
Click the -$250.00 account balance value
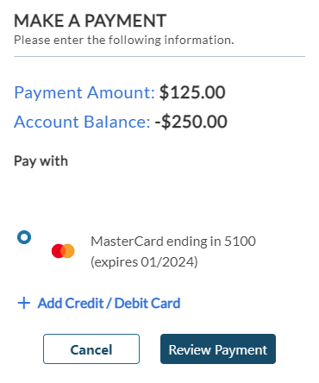[191, 122]
